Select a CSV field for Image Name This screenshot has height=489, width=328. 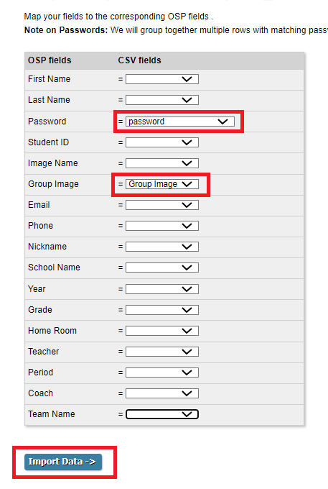pyautogui.click(x=161, y=163)
